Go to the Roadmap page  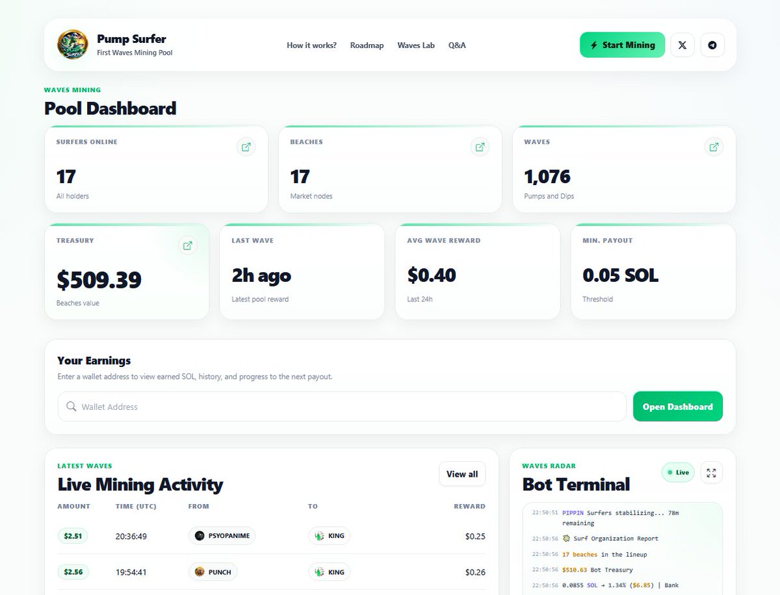pyautogui.click(x=367, y=45)
